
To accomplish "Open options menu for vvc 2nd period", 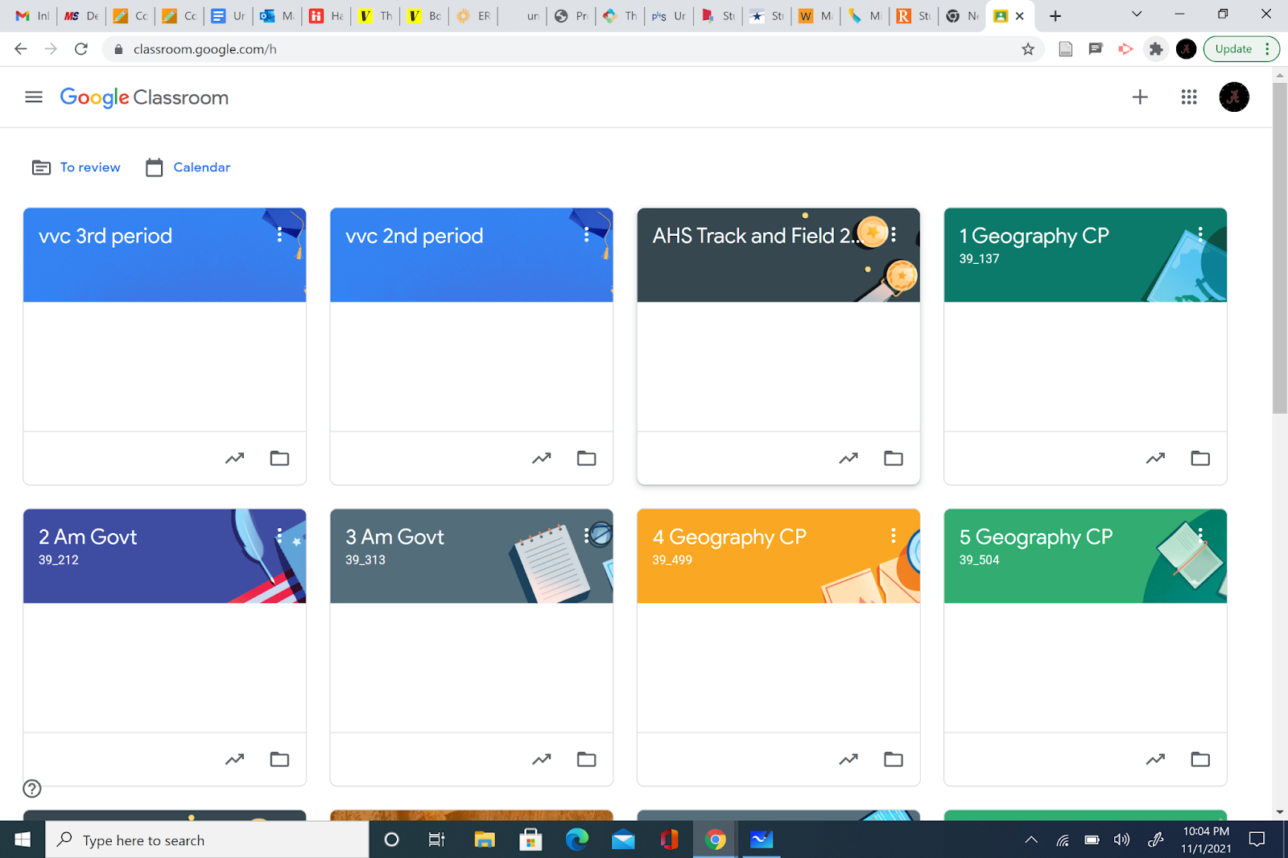I will click(586, 234).
